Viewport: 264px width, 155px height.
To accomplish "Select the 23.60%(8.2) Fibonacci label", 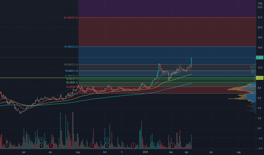I will 72,87.
